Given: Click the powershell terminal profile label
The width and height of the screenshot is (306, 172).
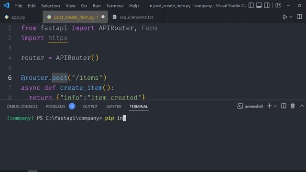Looking at the screenshot, I should [254, 106].
